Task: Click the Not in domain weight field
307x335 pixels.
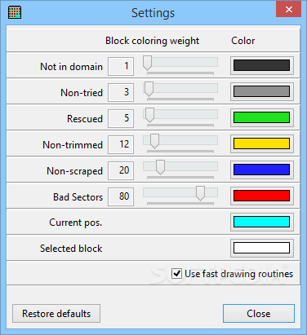Action: tap(121, 66)
